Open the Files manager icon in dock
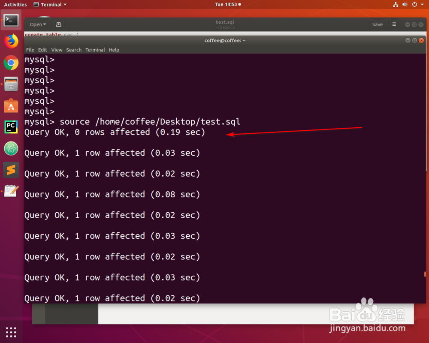This screenshot has height=343, width=429. tap(11, 84)
